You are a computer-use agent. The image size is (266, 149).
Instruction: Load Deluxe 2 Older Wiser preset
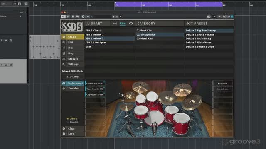coord(209,43)
